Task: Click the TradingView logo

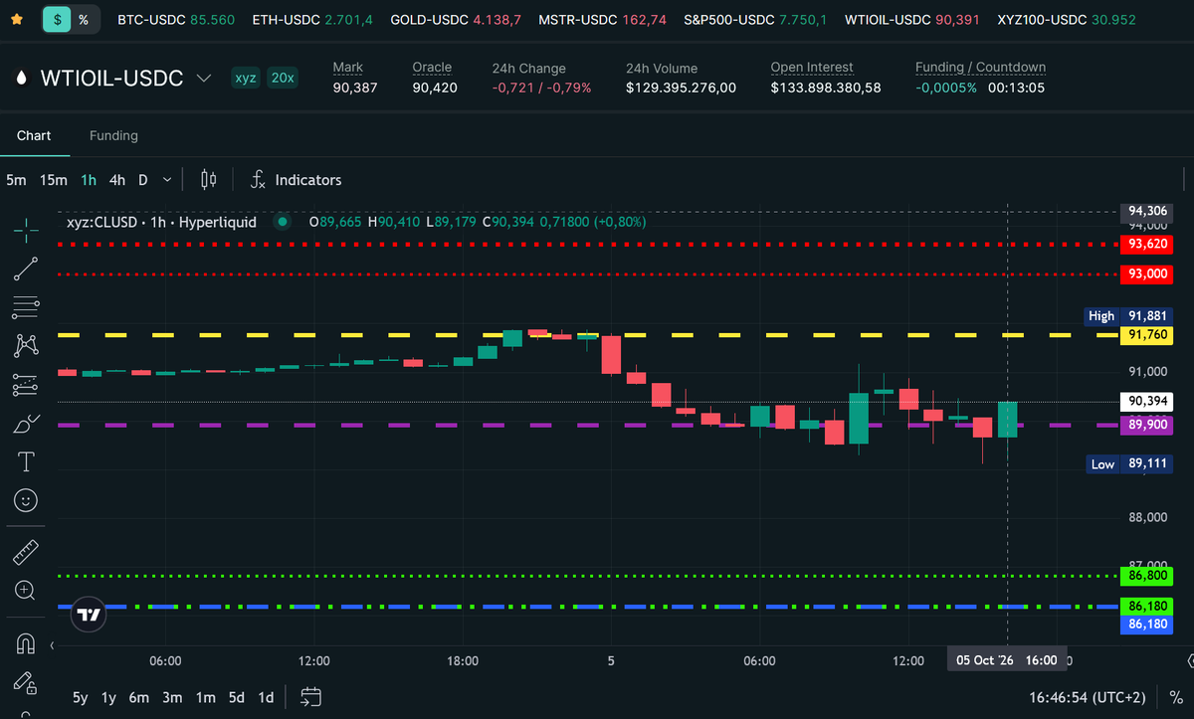Action: [x=90, y=615]
